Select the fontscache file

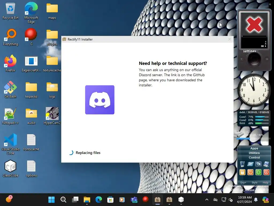point(31,142)
